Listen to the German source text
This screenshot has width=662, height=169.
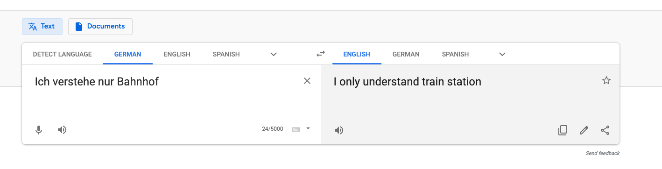pyautogui.click(x=62, y=130)
